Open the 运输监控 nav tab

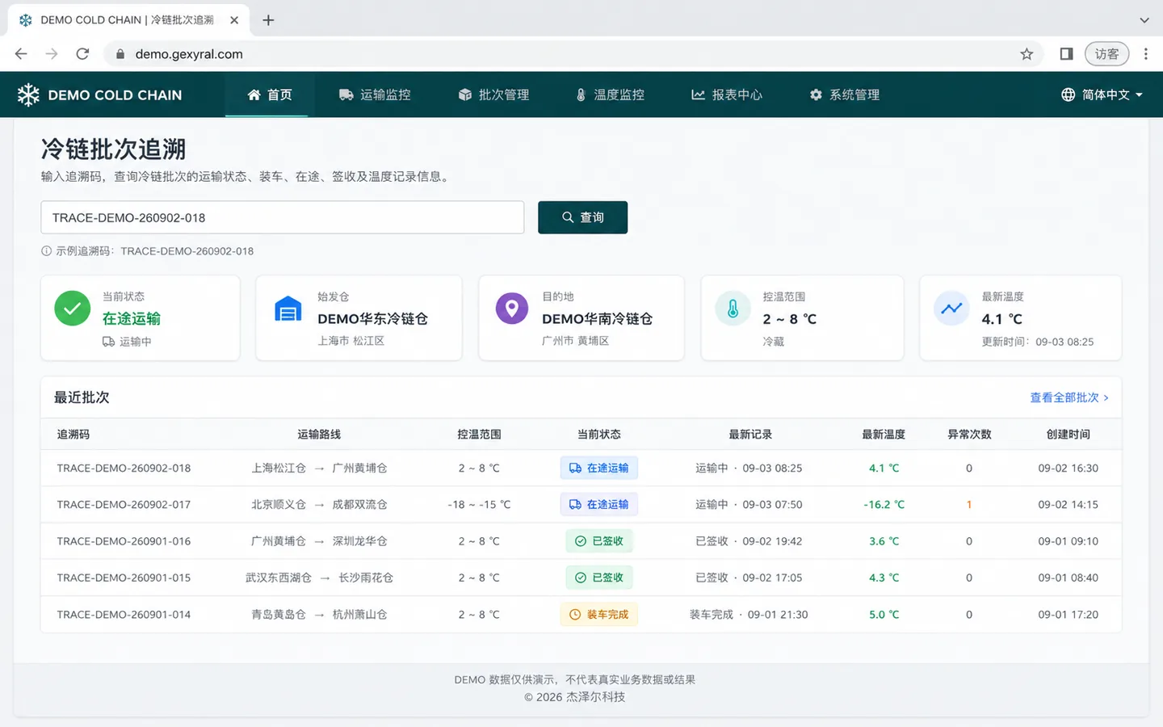point(375,95)
